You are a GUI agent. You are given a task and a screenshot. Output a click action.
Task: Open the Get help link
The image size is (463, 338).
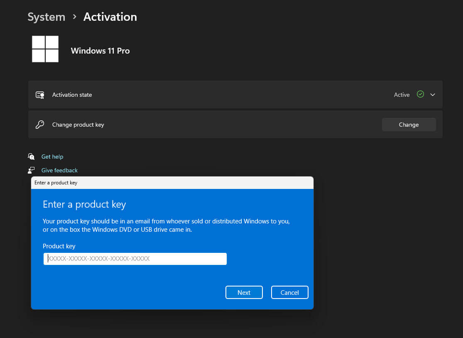(x=52, y=157)
